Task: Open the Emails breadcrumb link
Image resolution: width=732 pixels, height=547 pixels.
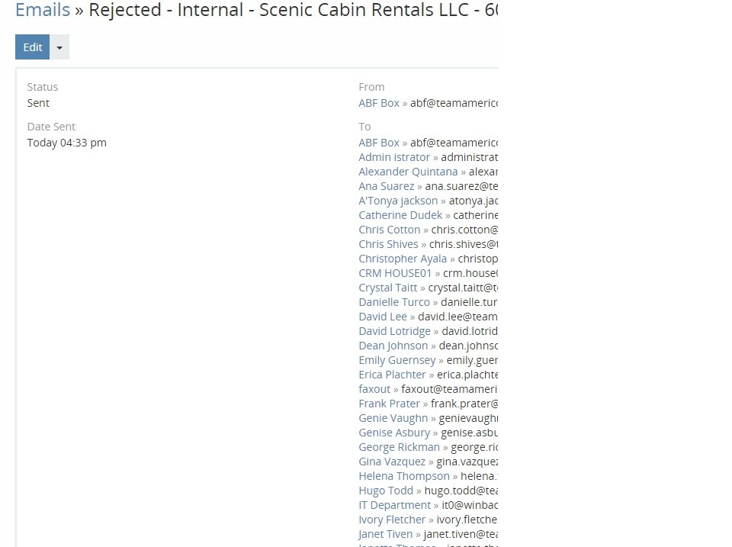Action: tap(43, 11)
